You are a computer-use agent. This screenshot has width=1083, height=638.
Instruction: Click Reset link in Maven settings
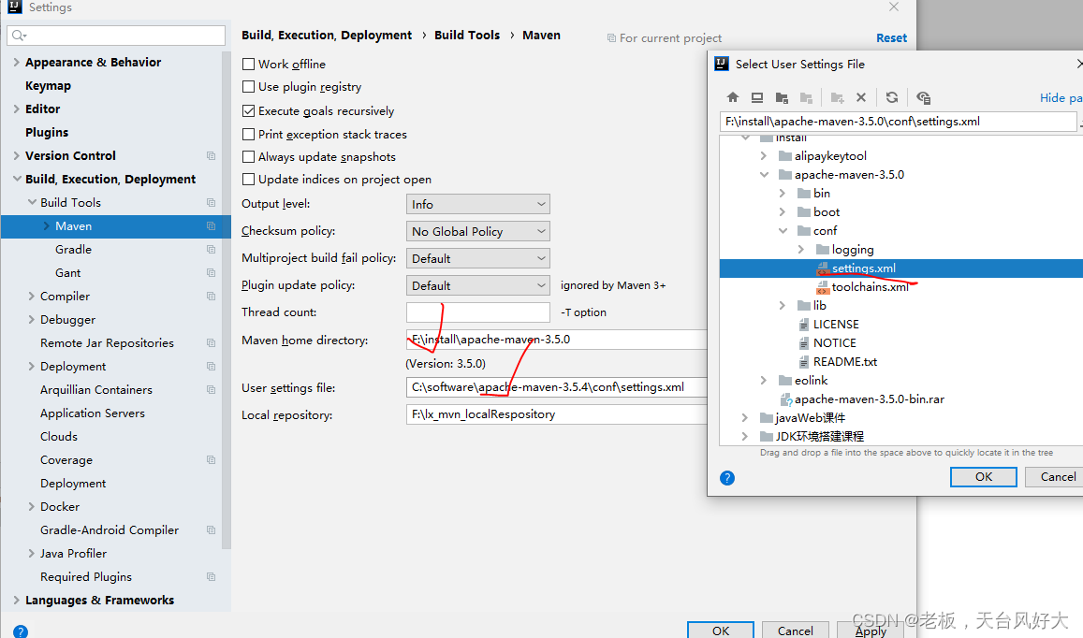click(x=892, y=38)
